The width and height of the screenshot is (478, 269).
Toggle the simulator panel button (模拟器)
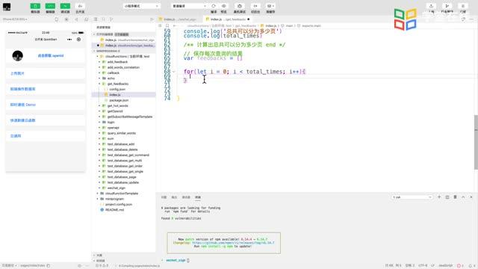tap(35, 6)
